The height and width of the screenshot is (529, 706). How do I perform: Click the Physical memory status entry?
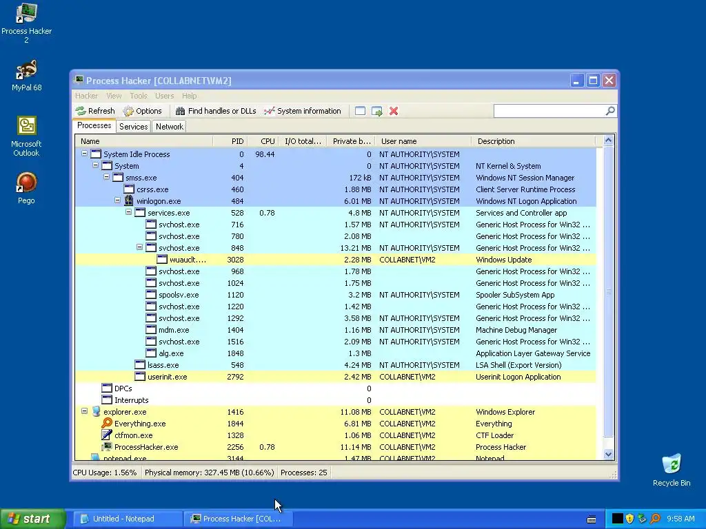click(x=209, y=473)
